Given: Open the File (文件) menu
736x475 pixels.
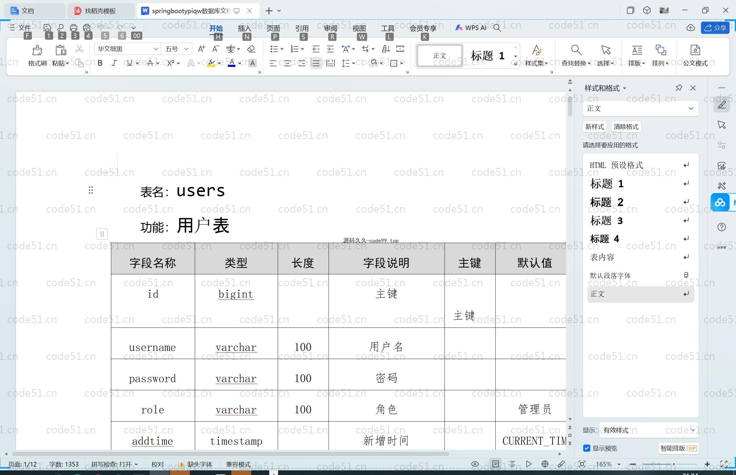Looking at the screenshot, I should point(20,28).
